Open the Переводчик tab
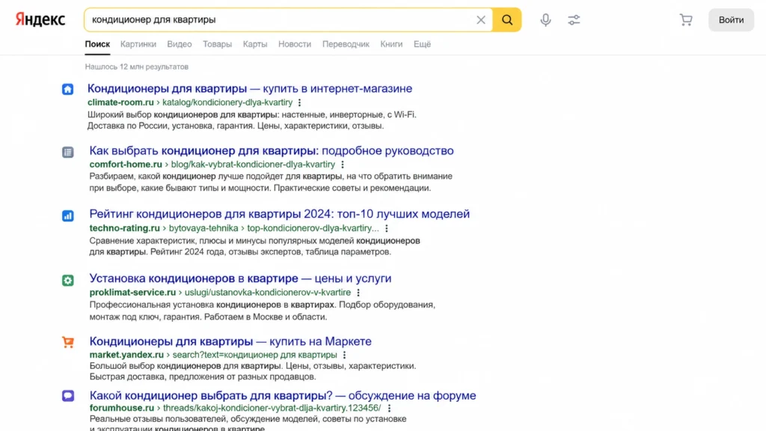766x431 pixels. click(346, 44)
